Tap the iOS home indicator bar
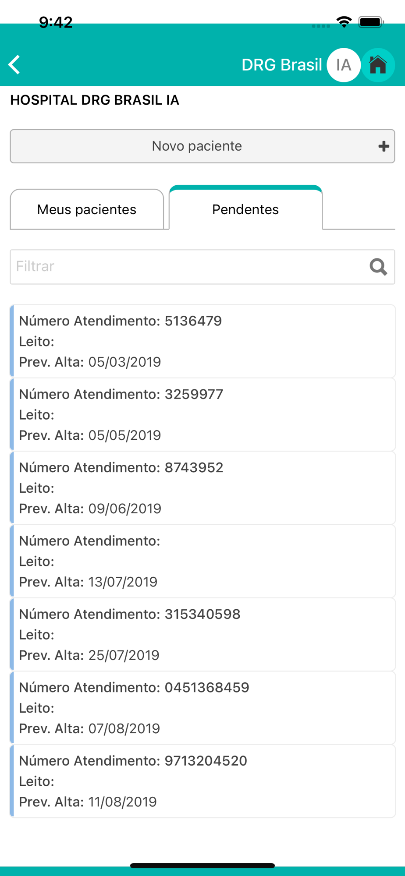Image resolution: width=405 pixels, height=876 pixels. pyautogui.click(x=202, y=865)
